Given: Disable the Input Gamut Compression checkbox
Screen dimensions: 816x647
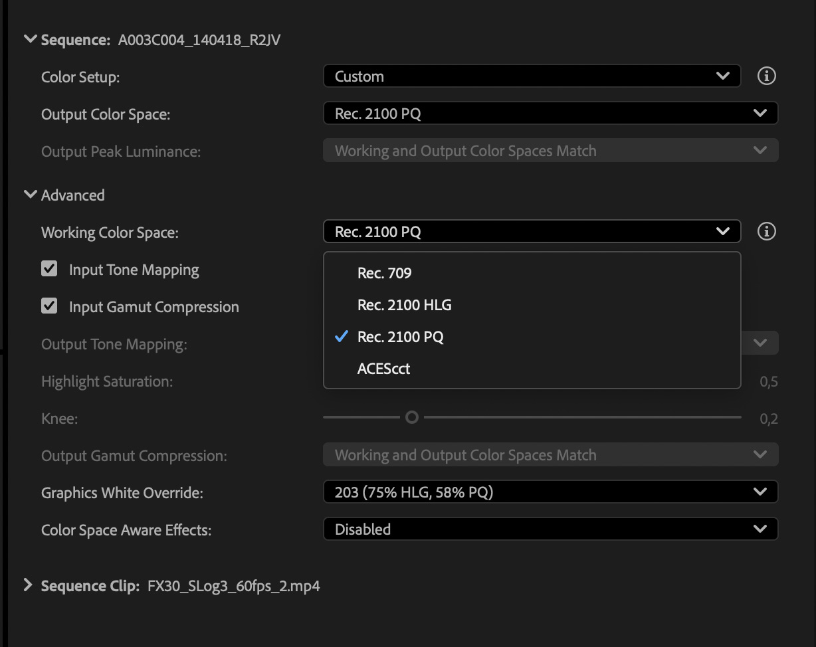Looking at the screenshot, I should click(x=49, y=306).
